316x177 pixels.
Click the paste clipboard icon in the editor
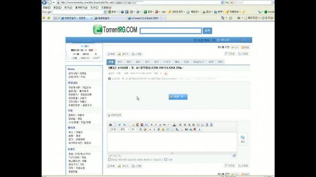coord(138,125)
